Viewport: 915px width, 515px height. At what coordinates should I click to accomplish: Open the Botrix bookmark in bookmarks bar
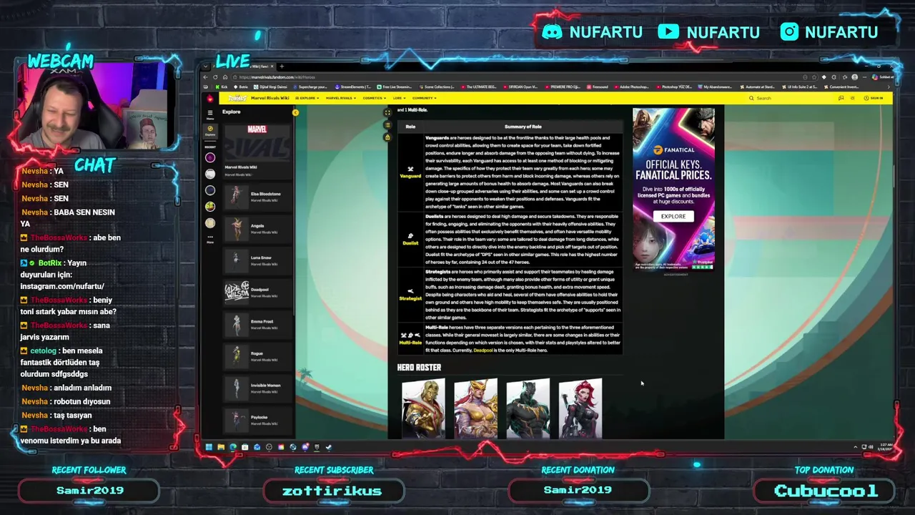[x=241, y=87]
